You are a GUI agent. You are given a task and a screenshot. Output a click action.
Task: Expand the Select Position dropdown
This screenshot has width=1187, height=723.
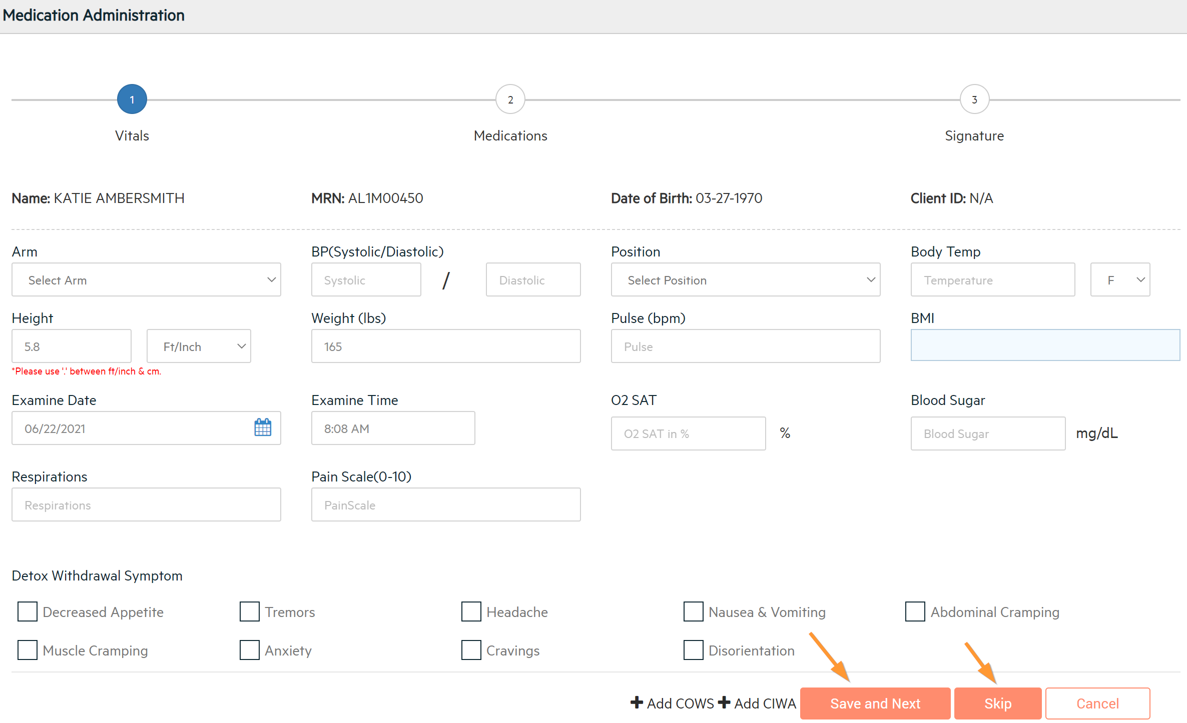(x=745, y=280)
